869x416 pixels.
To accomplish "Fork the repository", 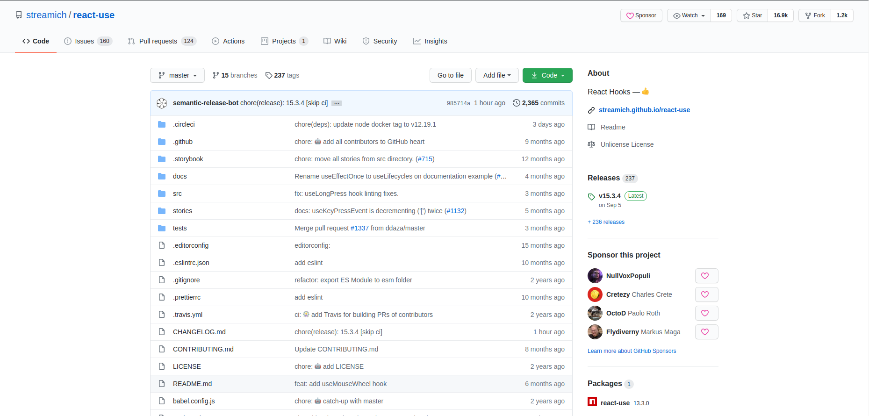I will tap(815, 15).
